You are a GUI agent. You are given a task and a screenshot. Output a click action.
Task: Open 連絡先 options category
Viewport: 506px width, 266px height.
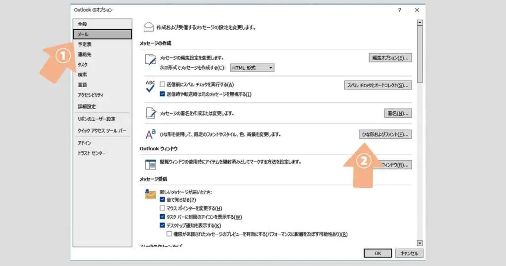[102, 54]
